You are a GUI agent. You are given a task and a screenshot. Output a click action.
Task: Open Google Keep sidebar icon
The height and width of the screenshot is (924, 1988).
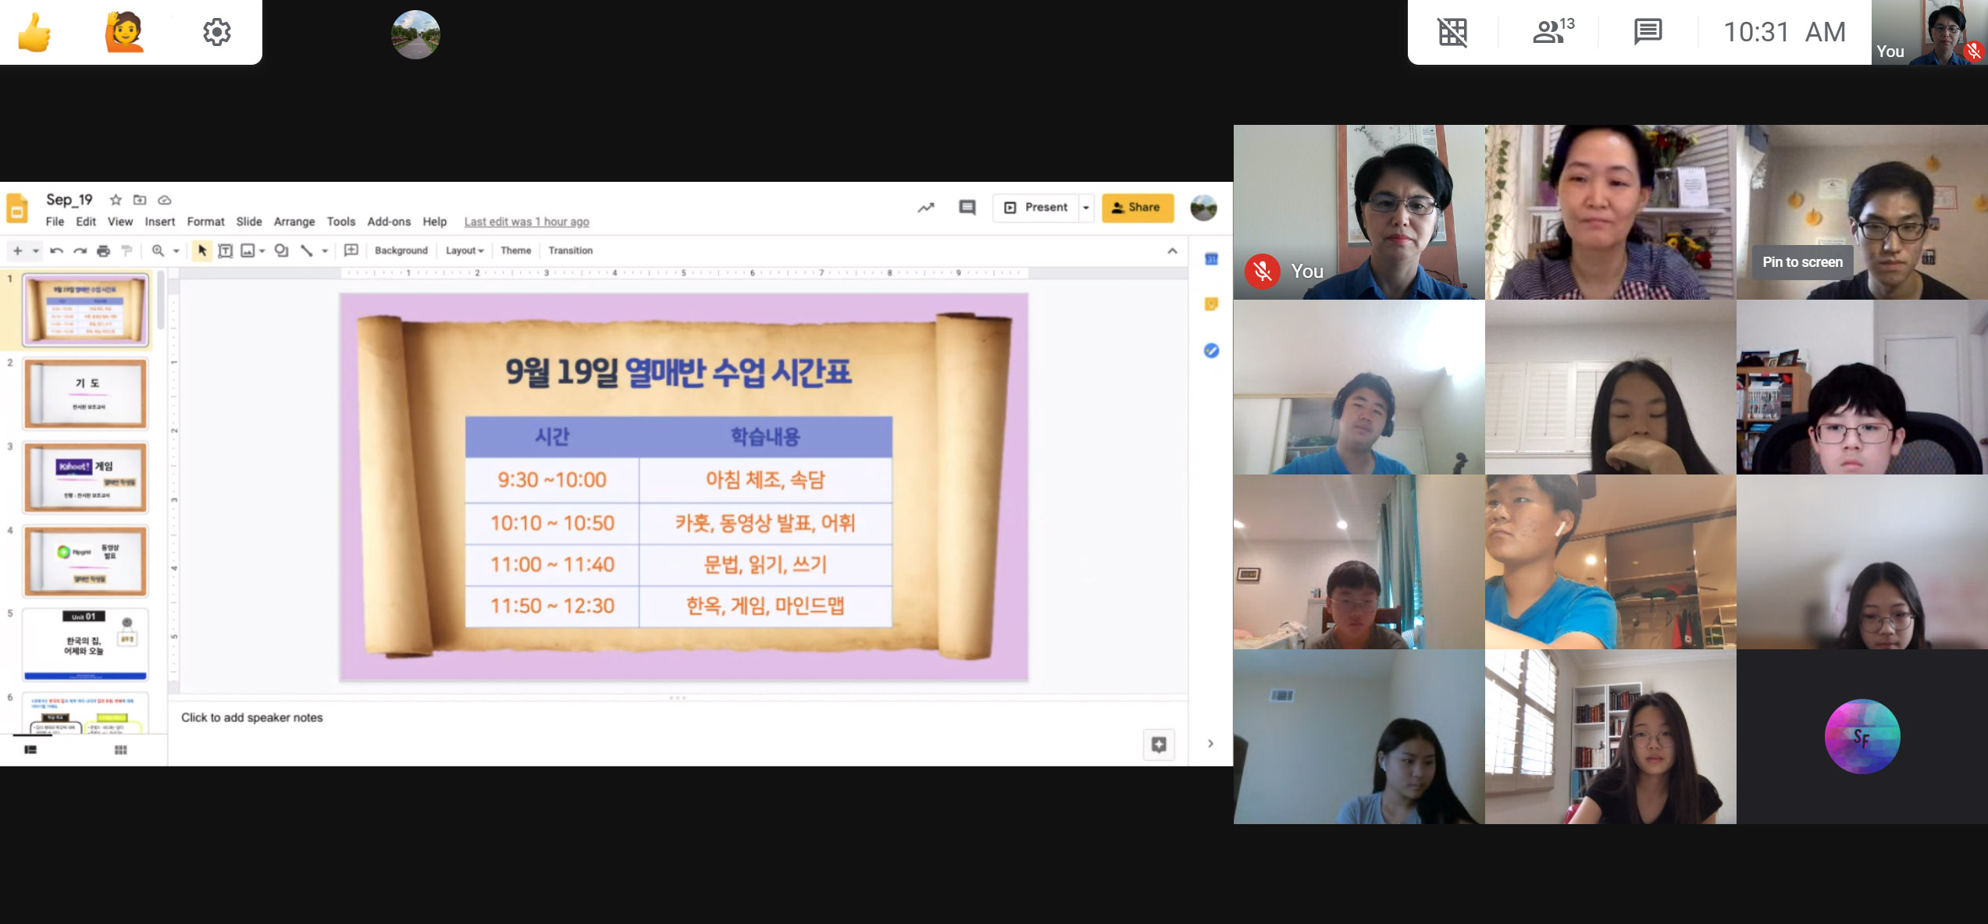1211,304
